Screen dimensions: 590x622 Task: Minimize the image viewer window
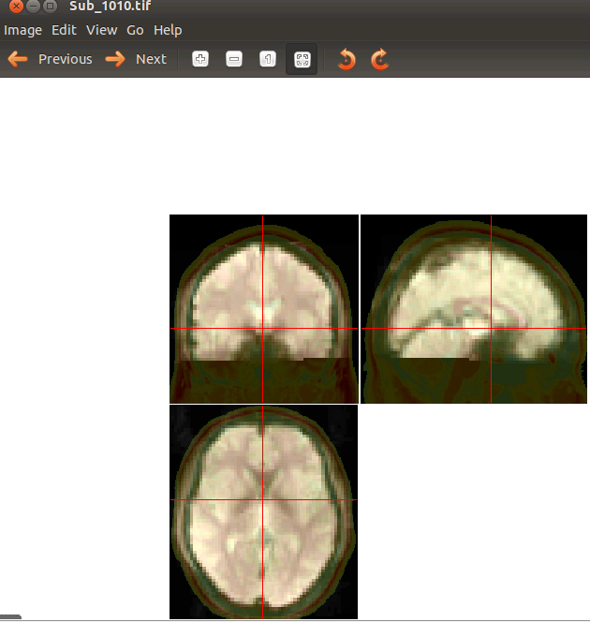[x=34, y=6]
